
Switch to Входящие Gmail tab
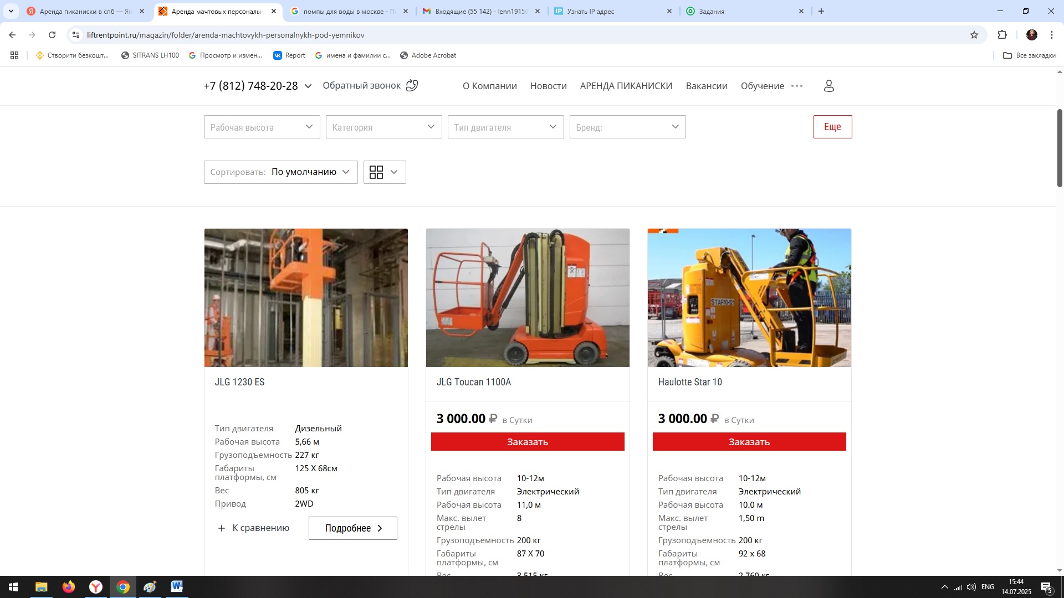(x=481, y=11)
